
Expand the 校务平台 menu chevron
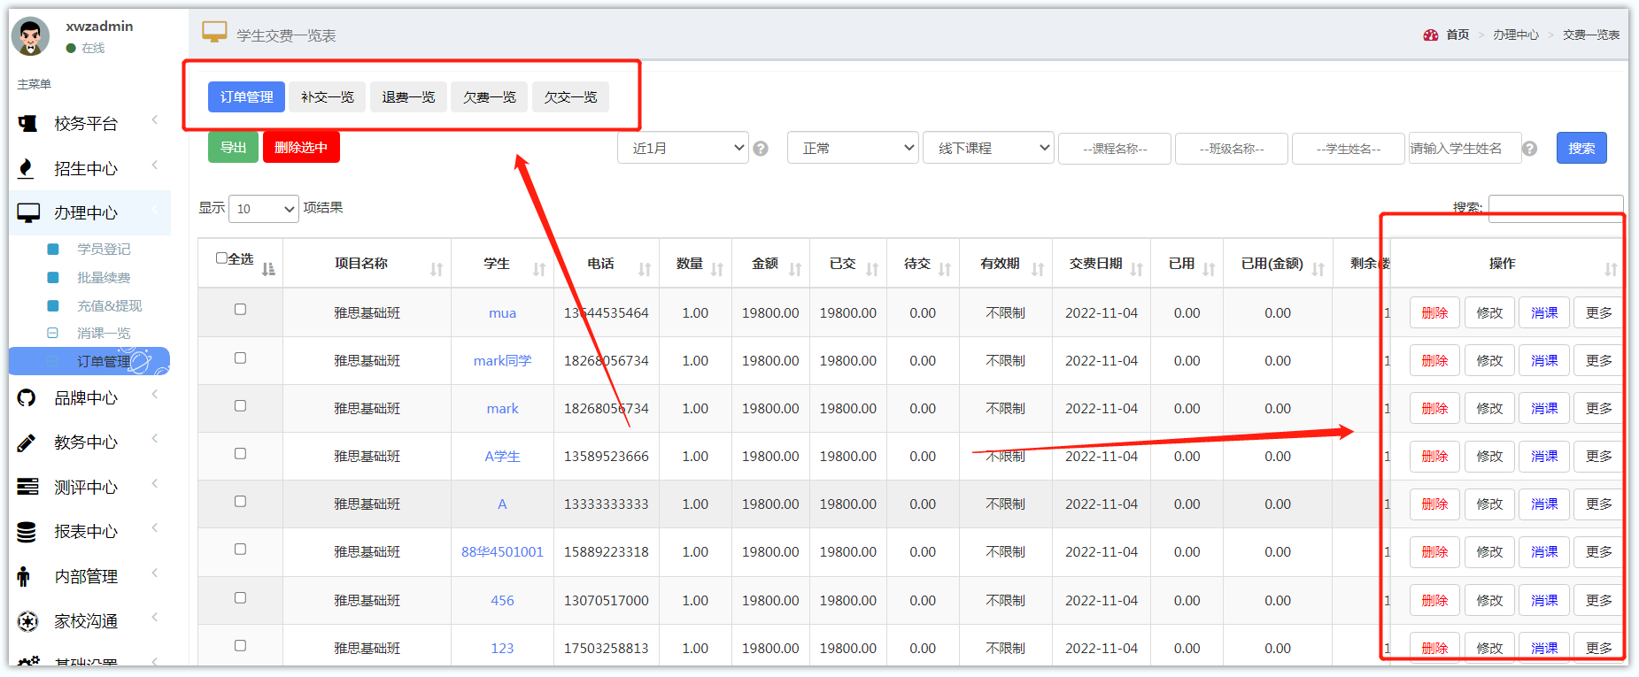155,120
